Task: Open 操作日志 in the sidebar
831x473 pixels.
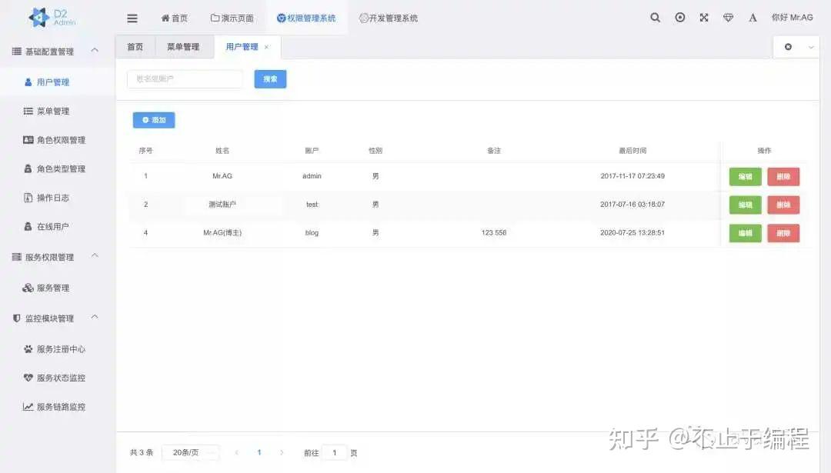Action: 57,198
